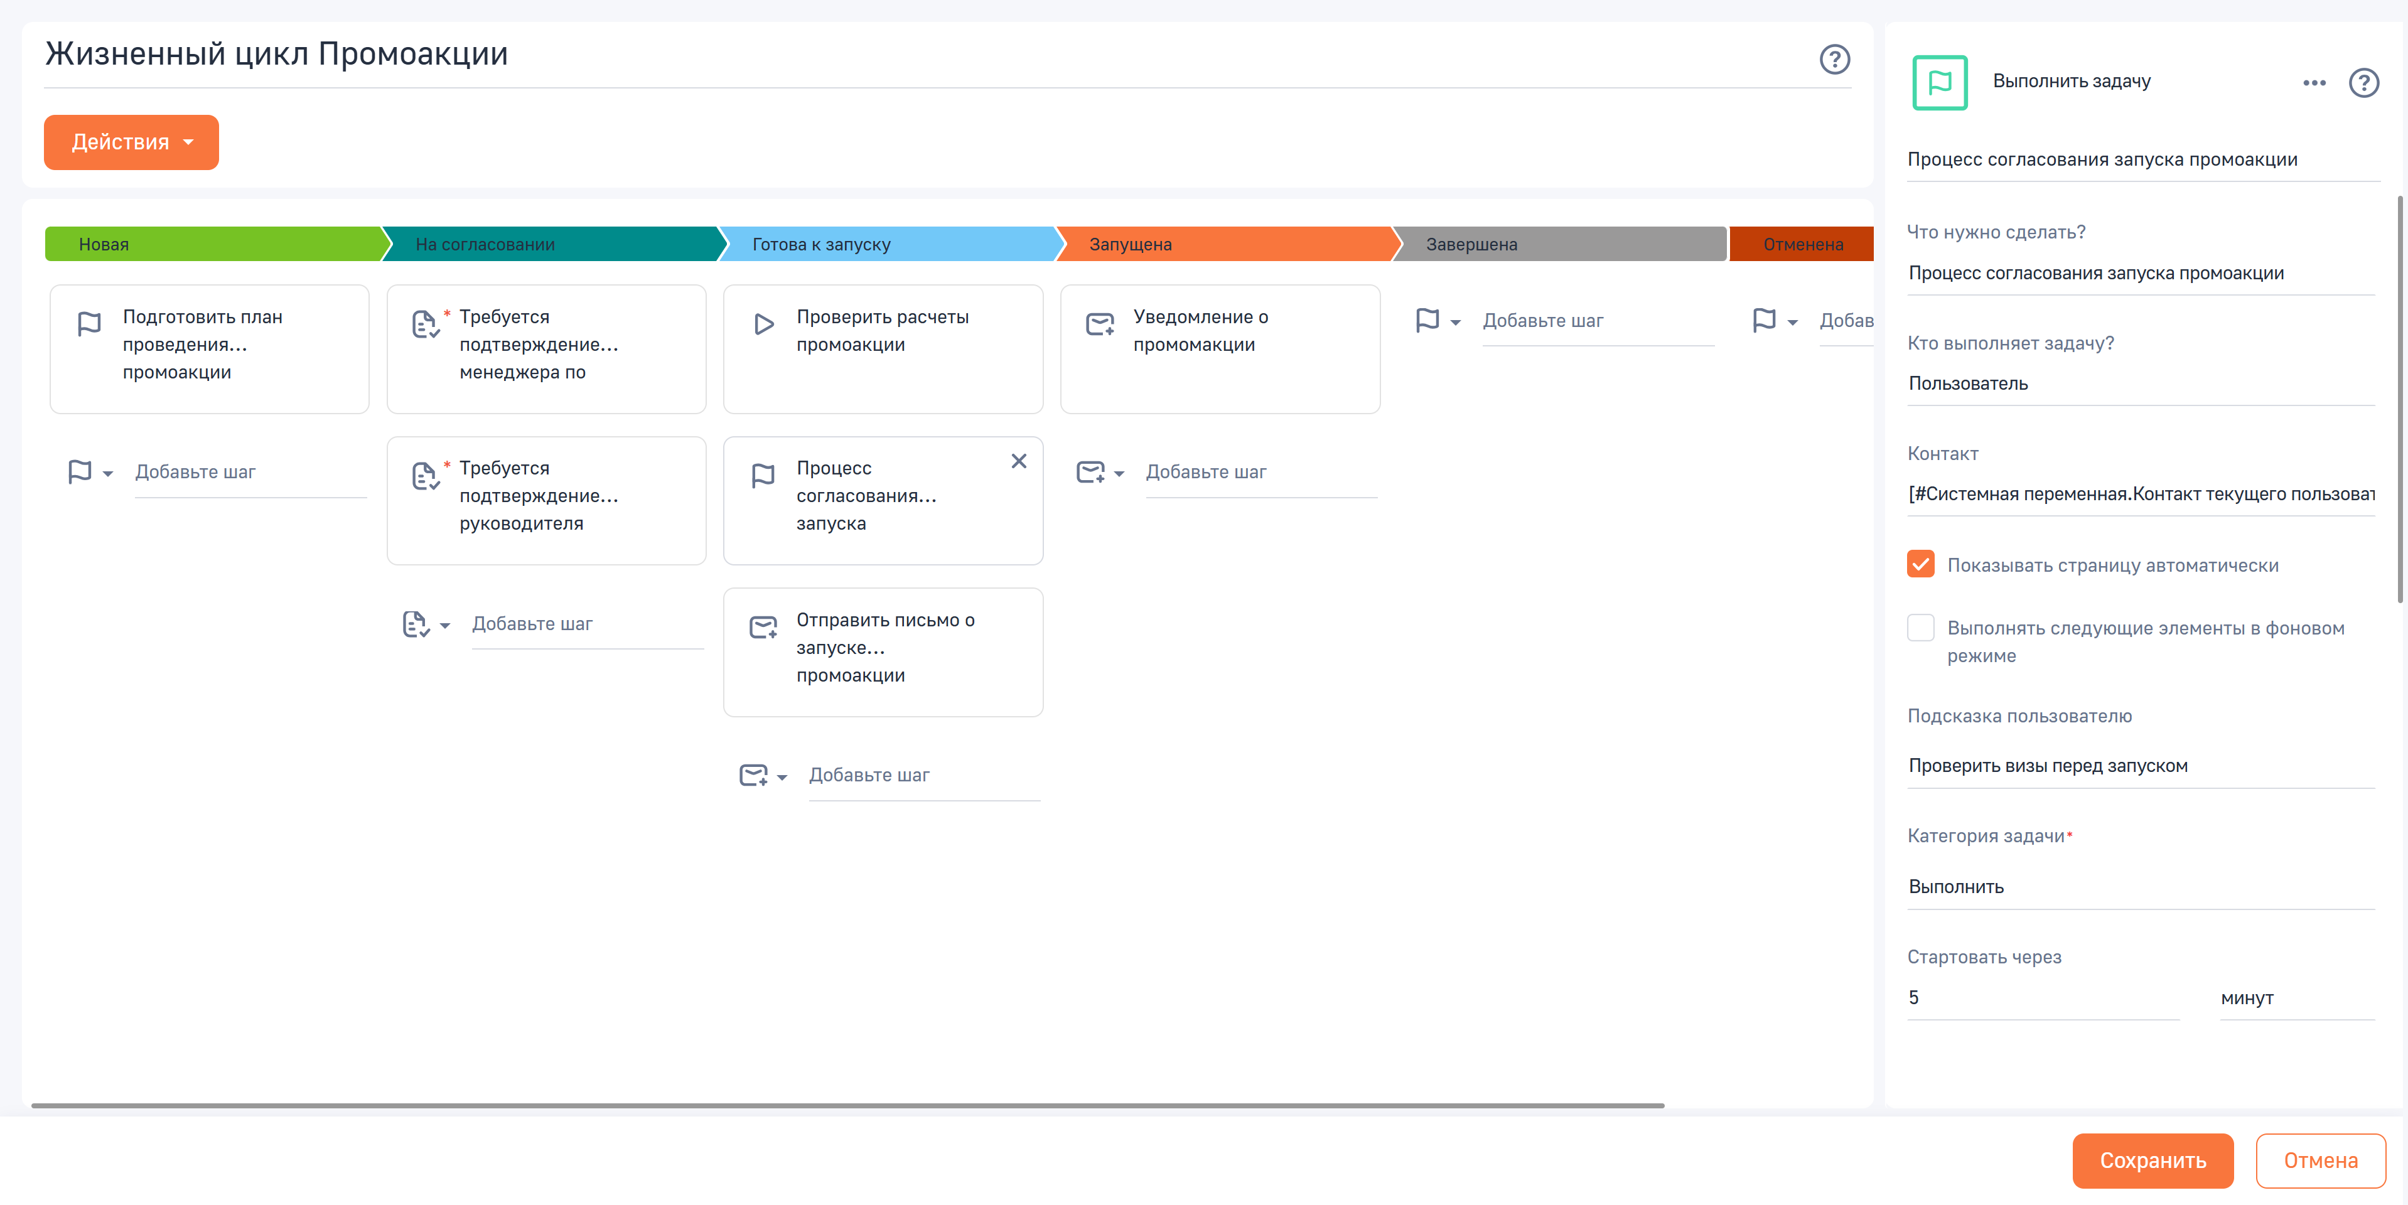Click the Контакт field
Image resolution: width=2408 pixels, height=1205 pixels.
pyautogui.click(x=2140, y=493)
